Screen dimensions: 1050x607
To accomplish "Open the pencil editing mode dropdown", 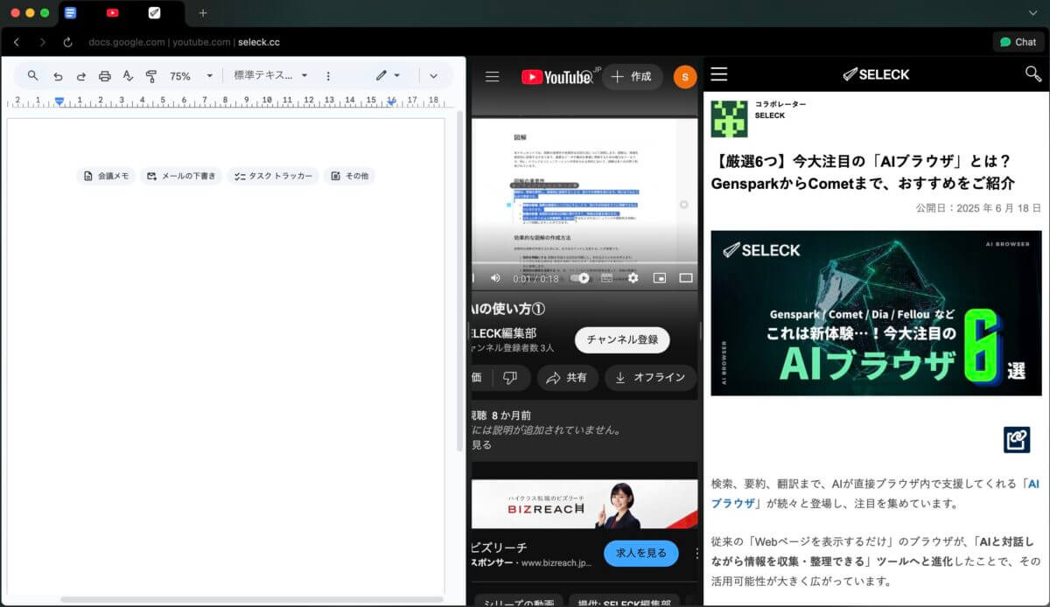I will point(388,76).
